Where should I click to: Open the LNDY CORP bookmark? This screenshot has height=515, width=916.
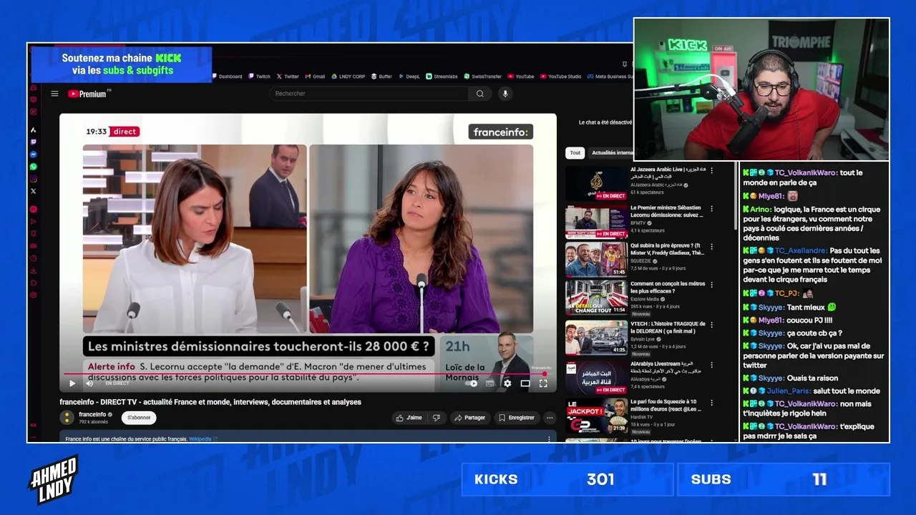coord(349,77)
